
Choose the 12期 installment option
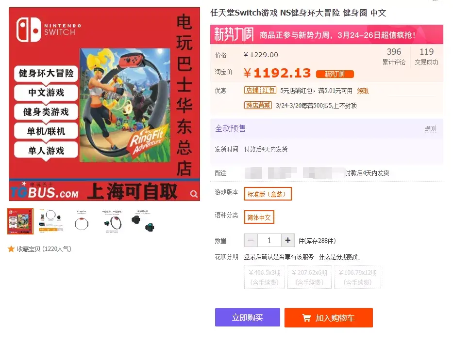click(357, 277)
